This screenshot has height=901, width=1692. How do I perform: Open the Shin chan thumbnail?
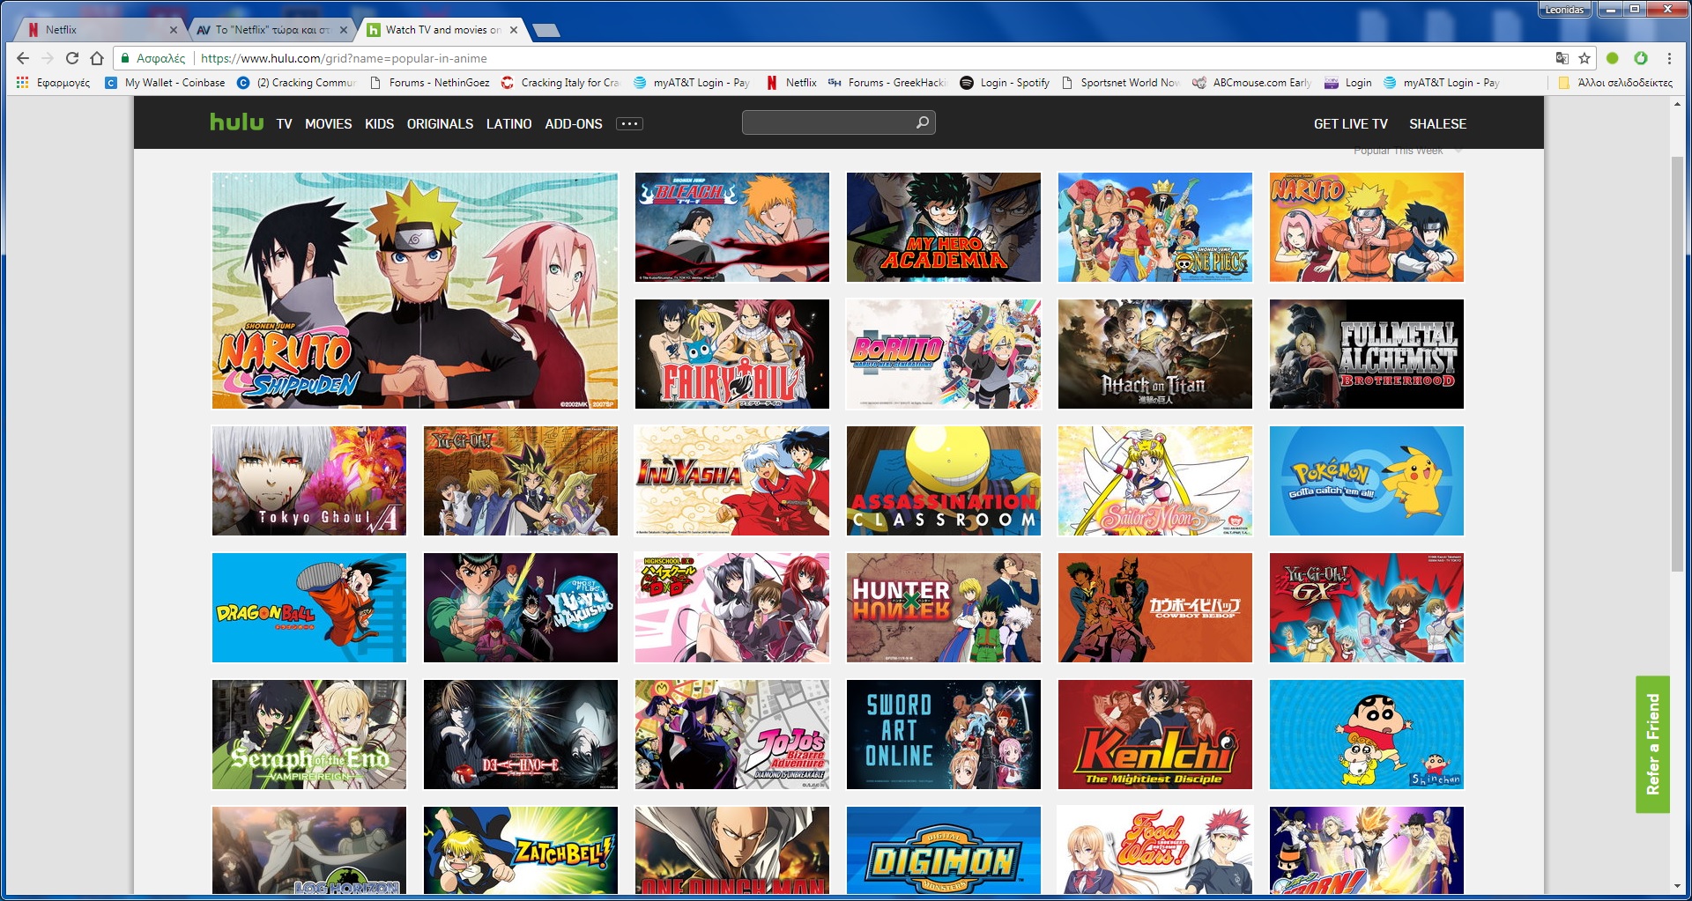pos(1367,735)
